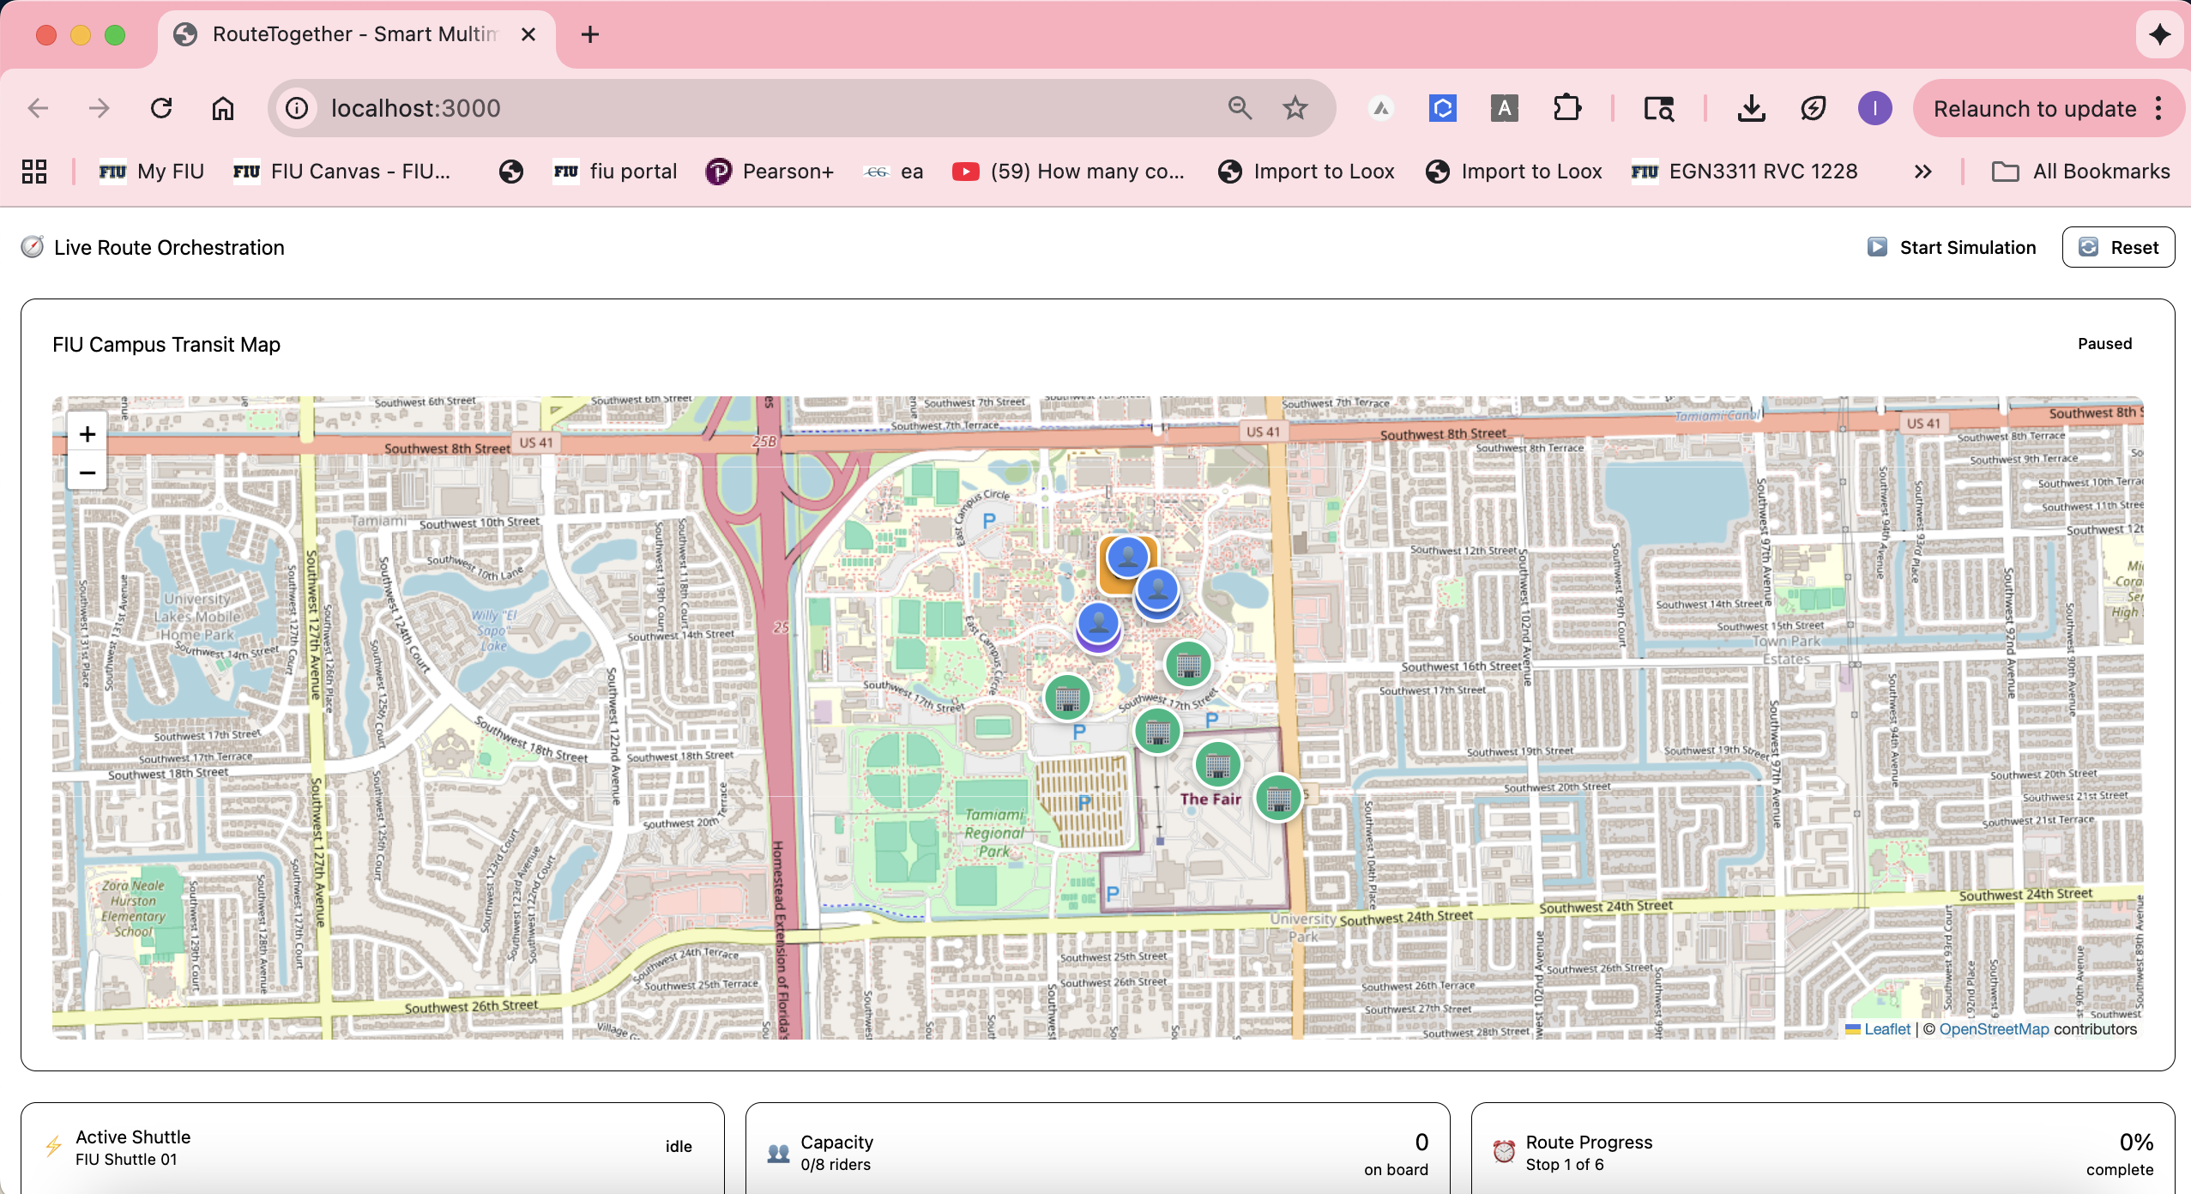
Task: Open the Leaflet attribution link
Action: pos(1886,1029)
